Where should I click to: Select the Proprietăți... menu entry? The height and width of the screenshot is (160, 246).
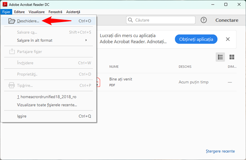click(48, 74)
